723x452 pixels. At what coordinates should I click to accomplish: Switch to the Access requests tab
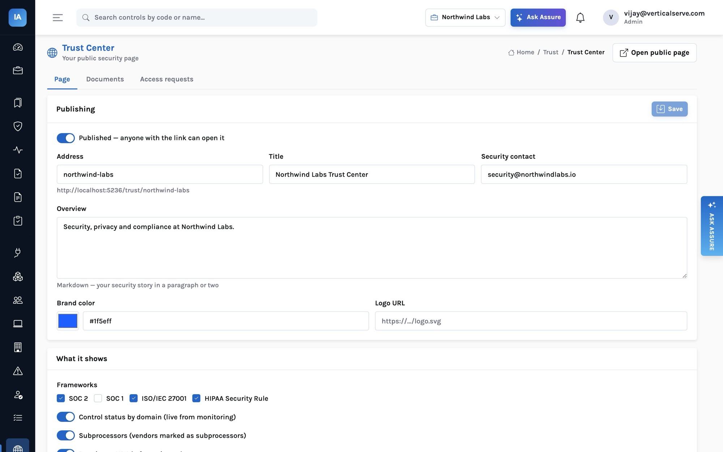167,79
